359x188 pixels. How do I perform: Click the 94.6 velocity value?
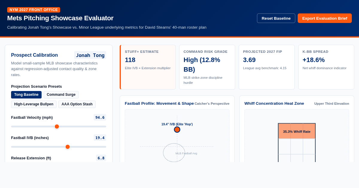click(100, 117)
